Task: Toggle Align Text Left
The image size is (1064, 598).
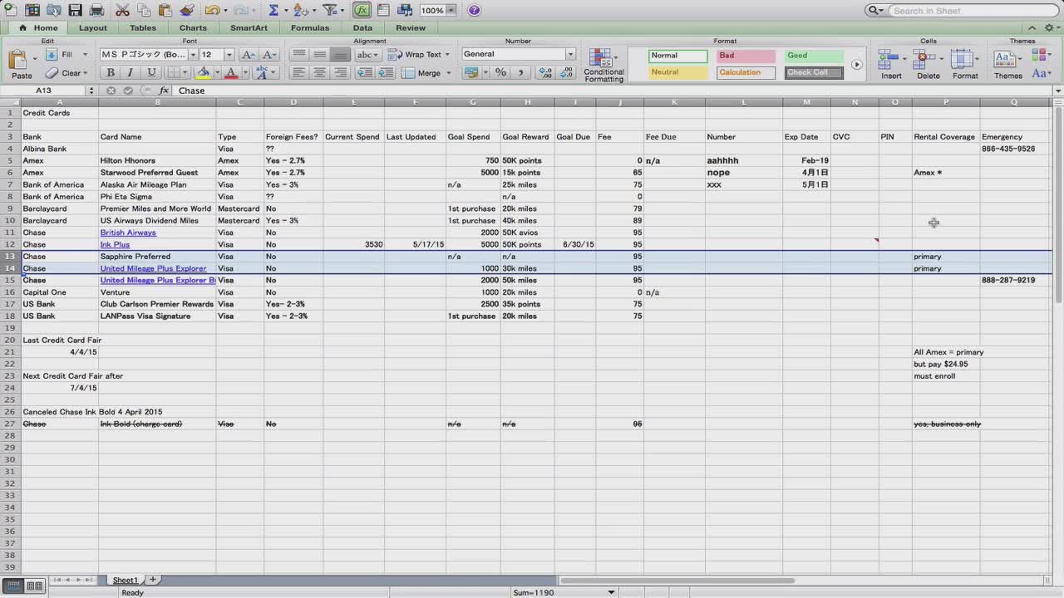Action: pos(299,72)
